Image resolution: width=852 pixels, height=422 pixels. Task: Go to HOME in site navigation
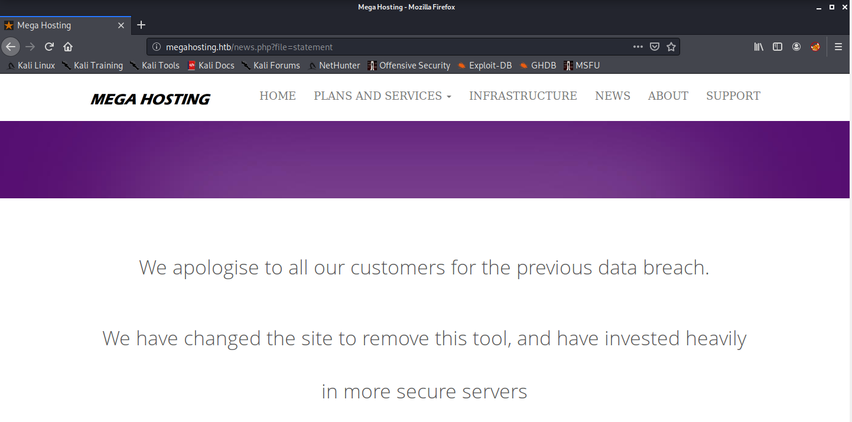[278, 96]
